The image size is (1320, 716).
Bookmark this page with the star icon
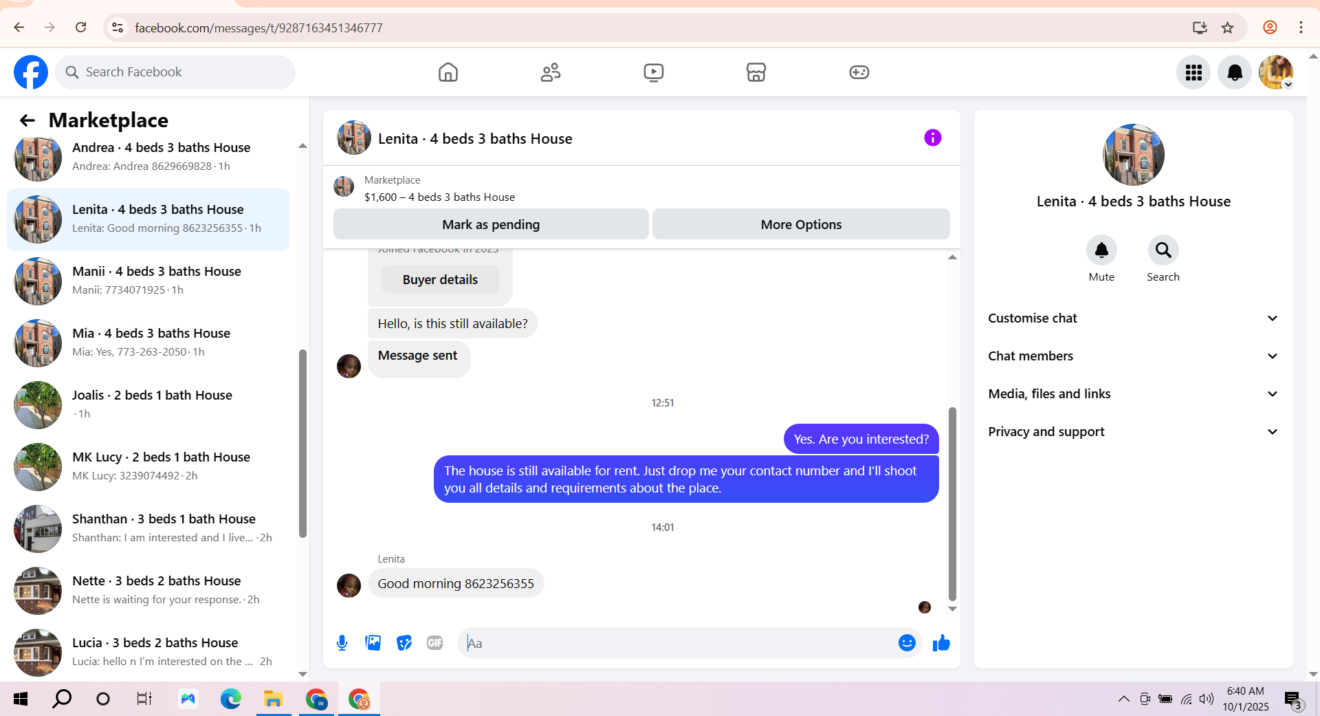(1228, 28)
